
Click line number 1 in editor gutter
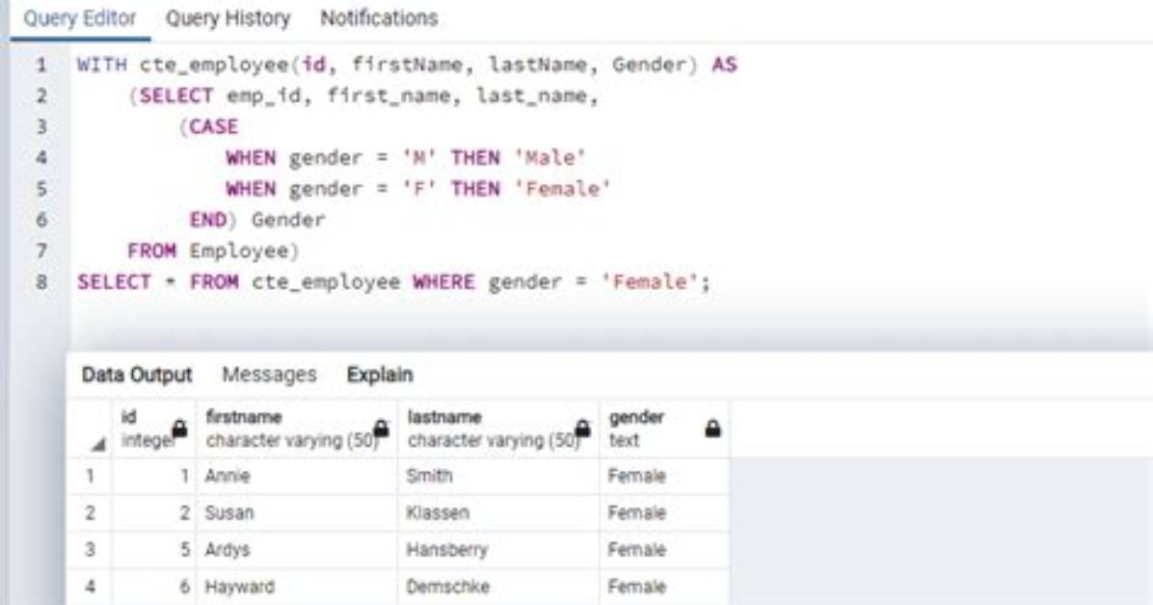pos(41,66)
